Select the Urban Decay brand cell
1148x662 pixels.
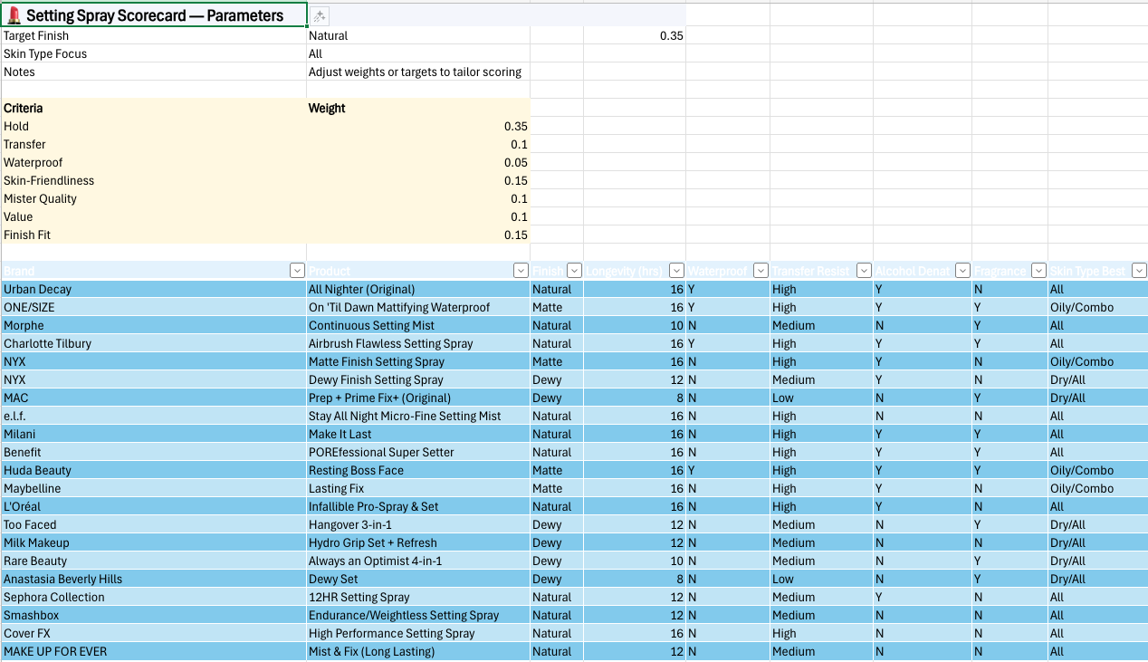coord(153,289)
